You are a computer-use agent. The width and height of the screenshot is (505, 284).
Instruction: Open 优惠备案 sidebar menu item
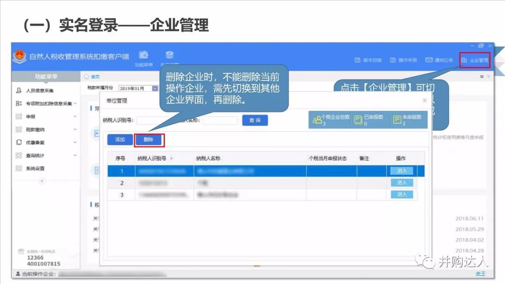tap(35, 142)
